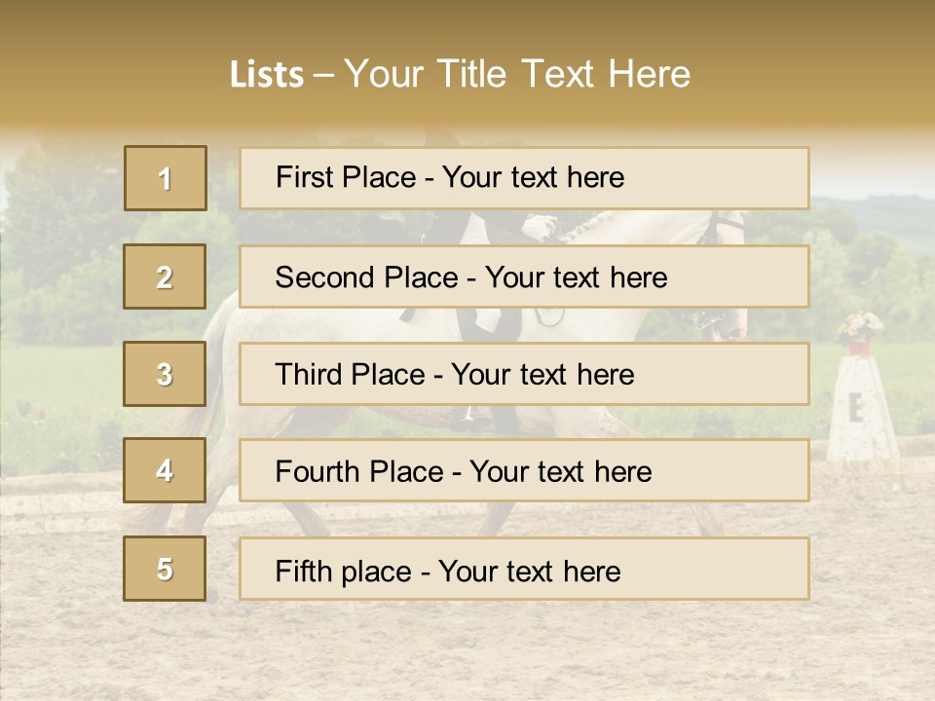Click the Fifth place text box
This screenshot has width=935, height=701.
pyautogui.click(x=524, y=569)
